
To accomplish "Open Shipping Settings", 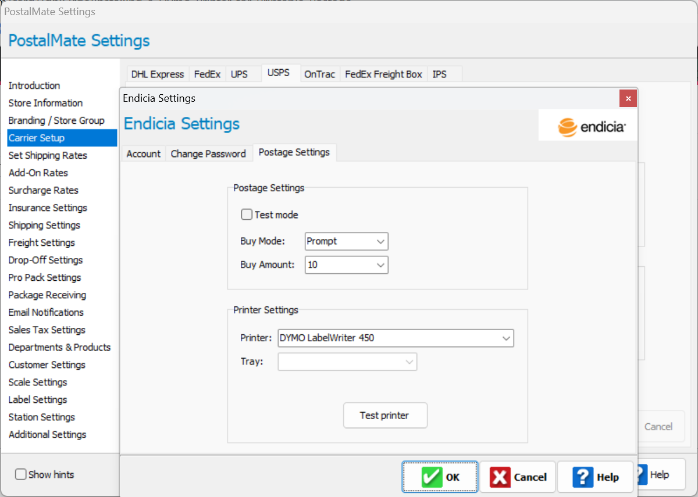I will (x=44, y=225).
